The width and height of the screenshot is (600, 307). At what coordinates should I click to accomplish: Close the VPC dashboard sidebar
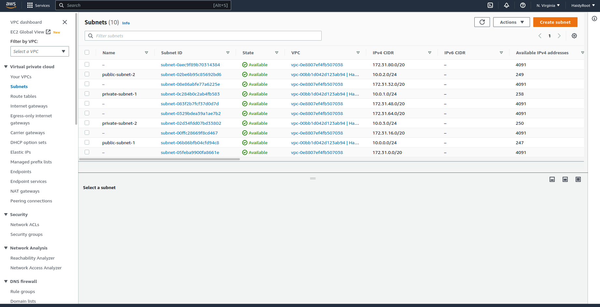tap(64, 22)
